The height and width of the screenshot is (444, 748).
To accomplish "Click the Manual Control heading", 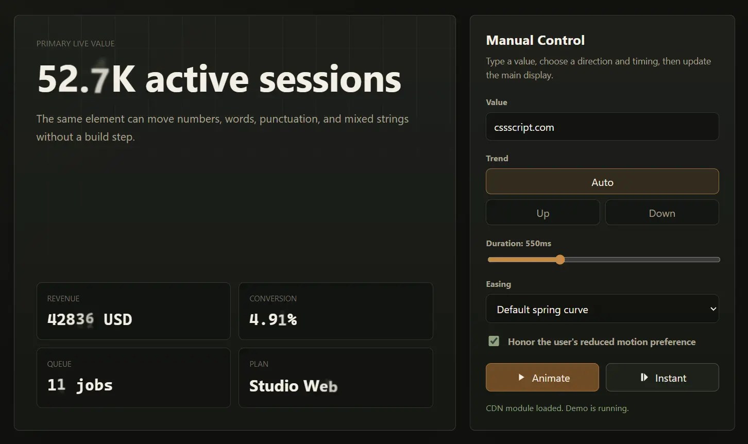I will (x=535, y=40).
